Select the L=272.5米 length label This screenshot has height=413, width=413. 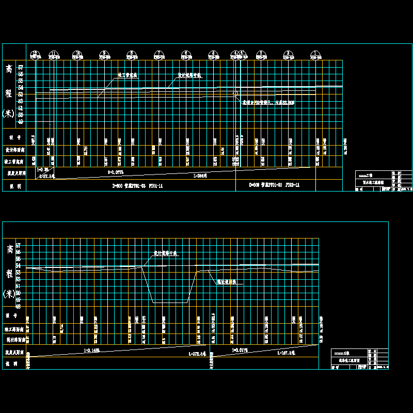coord(198,354)
